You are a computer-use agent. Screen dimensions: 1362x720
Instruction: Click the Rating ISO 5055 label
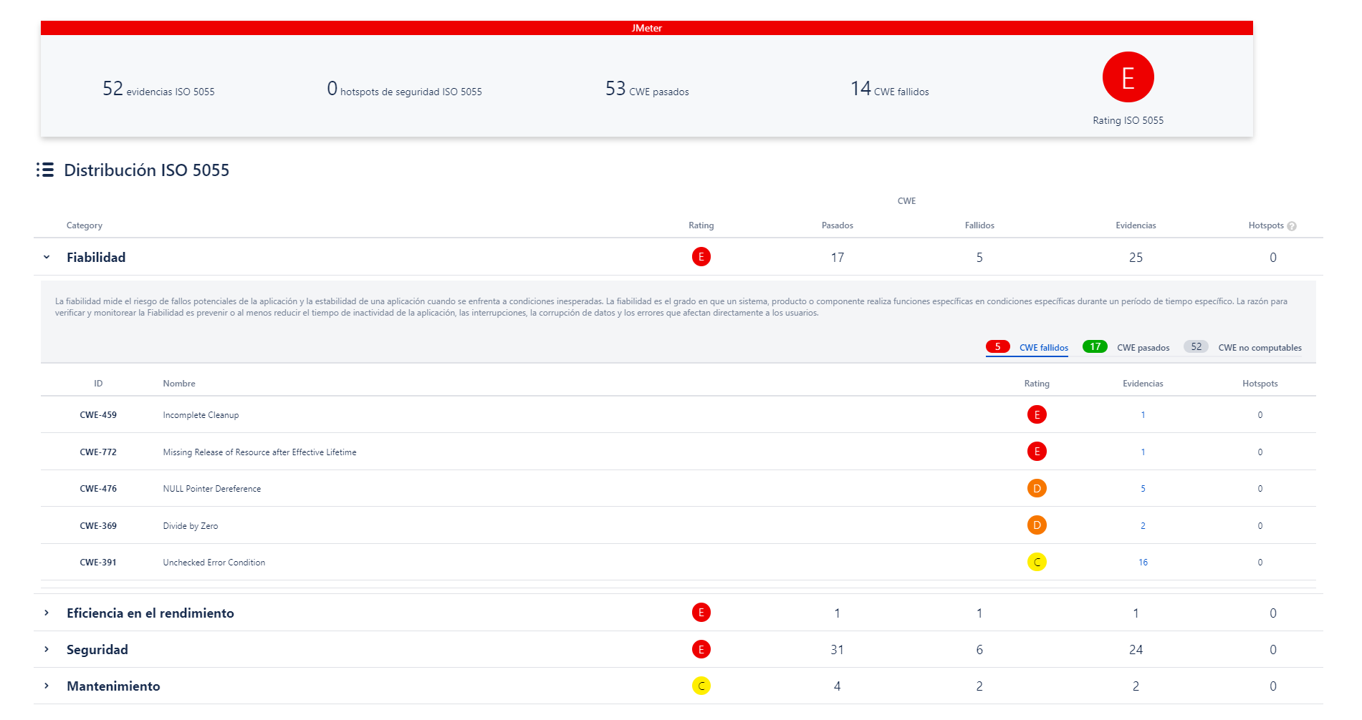tap(1128, 120)
